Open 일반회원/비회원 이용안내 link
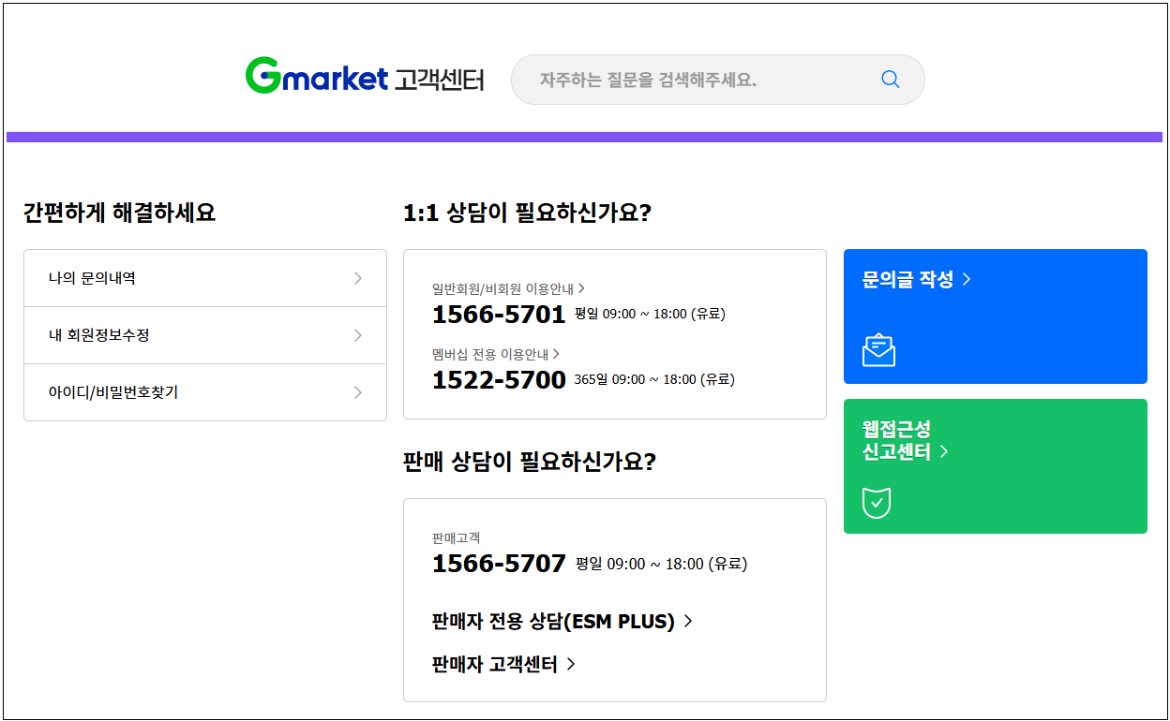The width and height of the screenshot is (1170, 721). pos(509,288)
